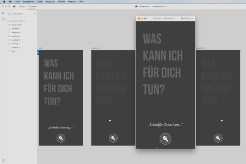Click the 00:00 timer in preview window

(187, 18)
